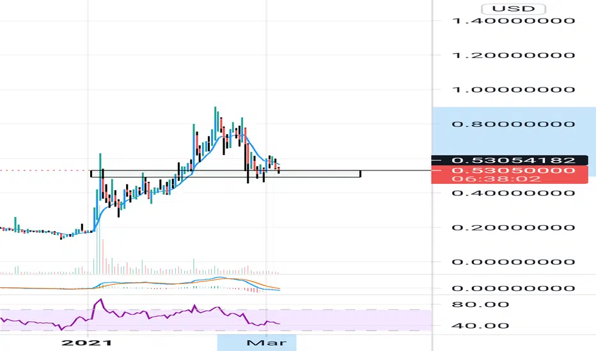
Task: Select the 1.00000000 price axis label
Action: pos(514,90)
